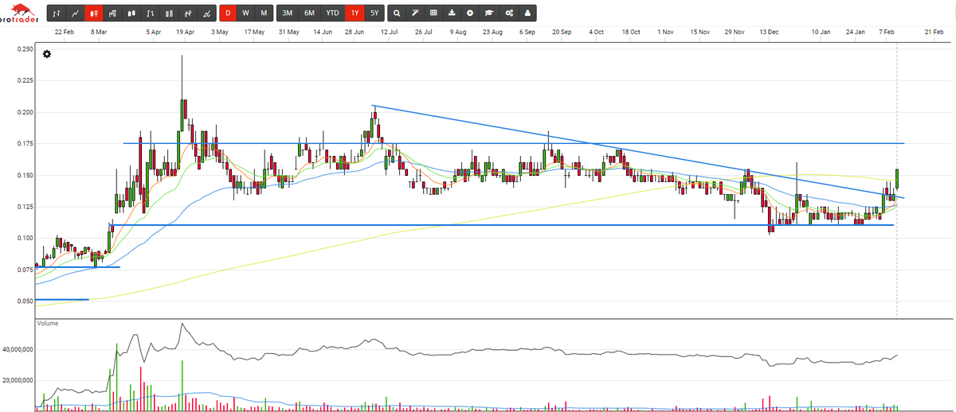Viewport: 956px width, 412px height.
Task: Open the user account icon
Action: tap(527, 14)
